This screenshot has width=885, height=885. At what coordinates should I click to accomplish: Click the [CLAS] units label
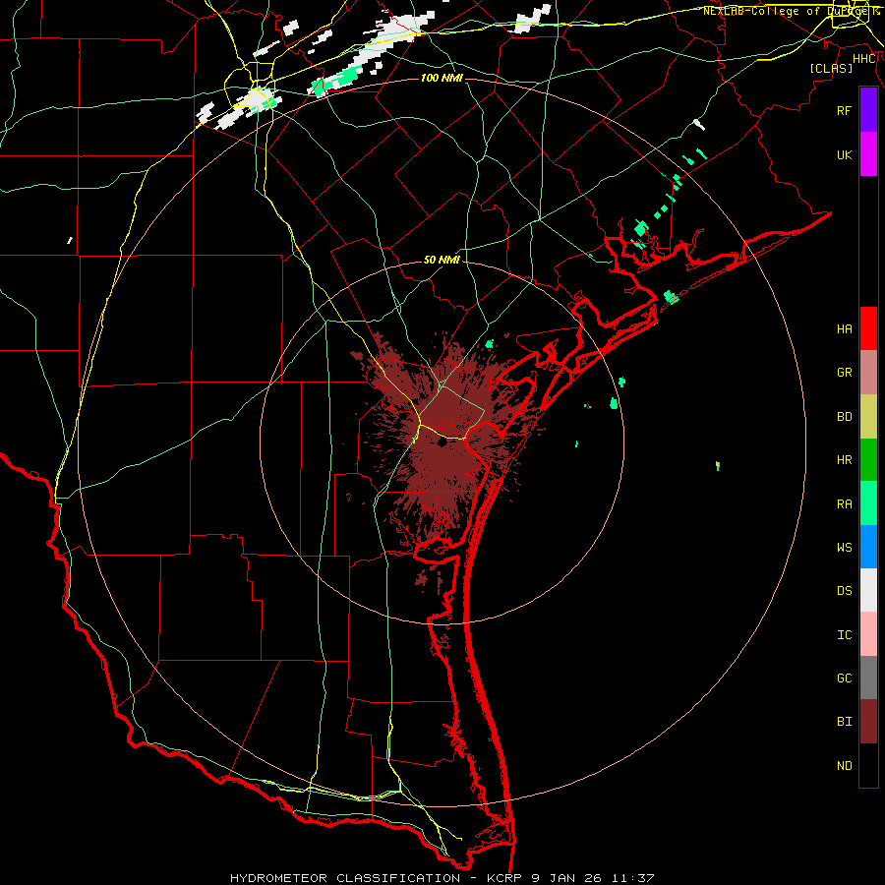[831, 68]
